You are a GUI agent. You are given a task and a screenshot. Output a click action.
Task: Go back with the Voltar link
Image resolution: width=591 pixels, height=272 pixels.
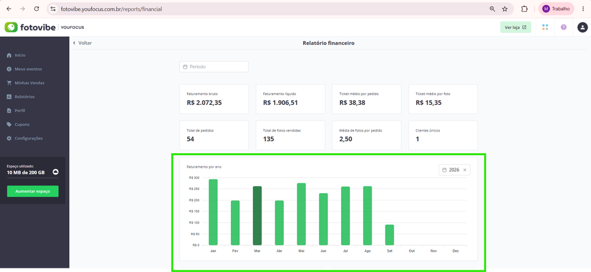point(83,43)
